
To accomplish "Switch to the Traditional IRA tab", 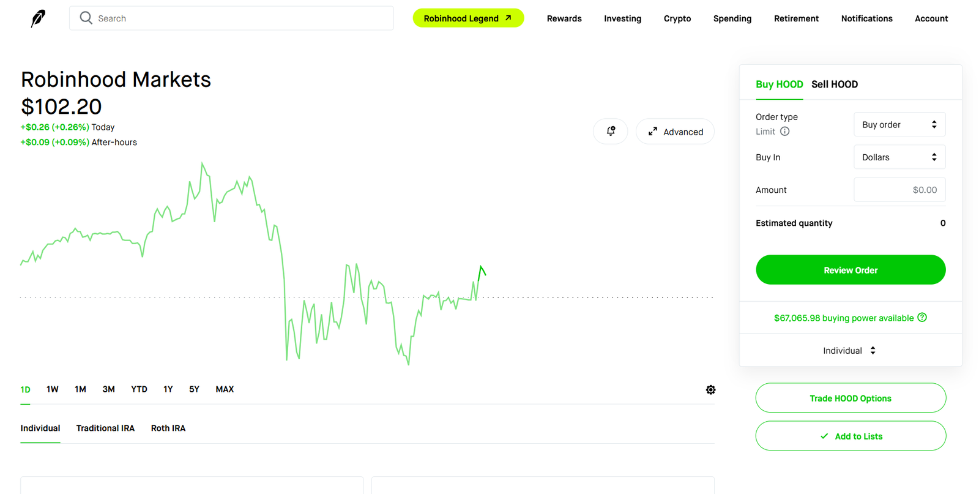I will pos(105,428).
